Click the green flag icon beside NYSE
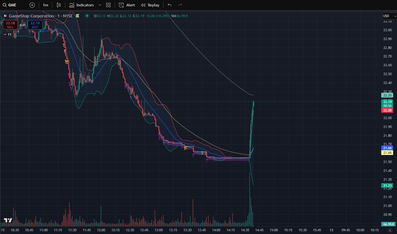The width and height of the screenshot is (397, 234). [x=78, y=16]
